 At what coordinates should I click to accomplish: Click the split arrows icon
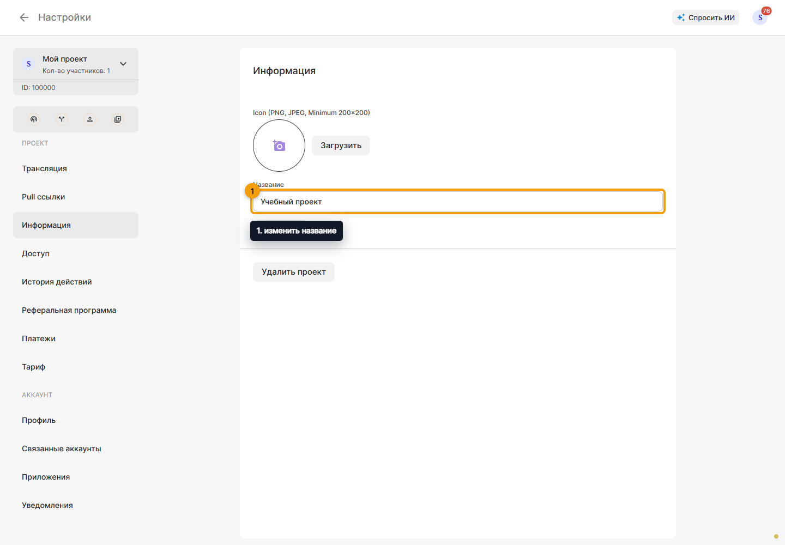pos(62,119)
